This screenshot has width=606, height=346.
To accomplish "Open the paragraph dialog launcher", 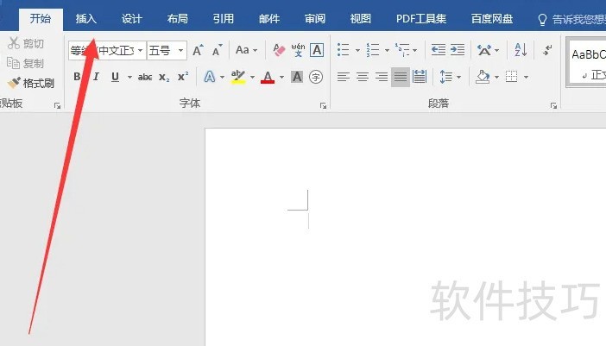I will [553, 105].
